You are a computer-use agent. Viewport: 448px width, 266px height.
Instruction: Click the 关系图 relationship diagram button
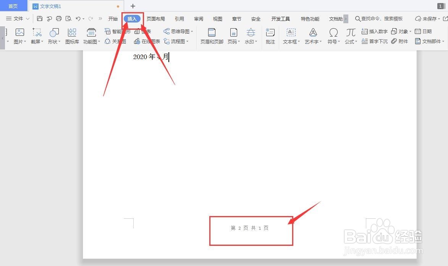[x=115, y=41]
